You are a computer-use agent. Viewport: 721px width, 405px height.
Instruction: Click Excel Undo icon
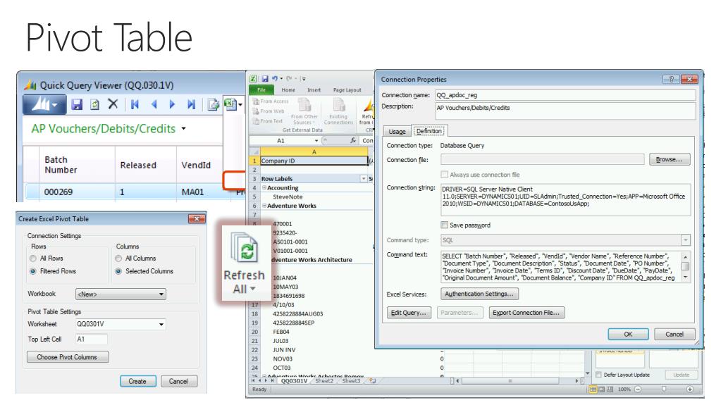point(274,79)
